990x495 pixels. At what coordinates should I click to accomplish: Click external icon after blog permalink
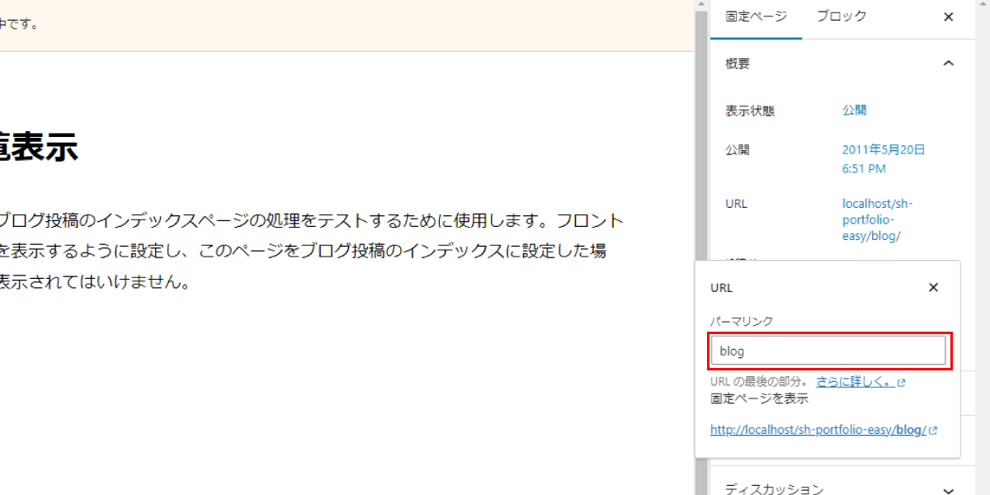click(x=933, y=431)
